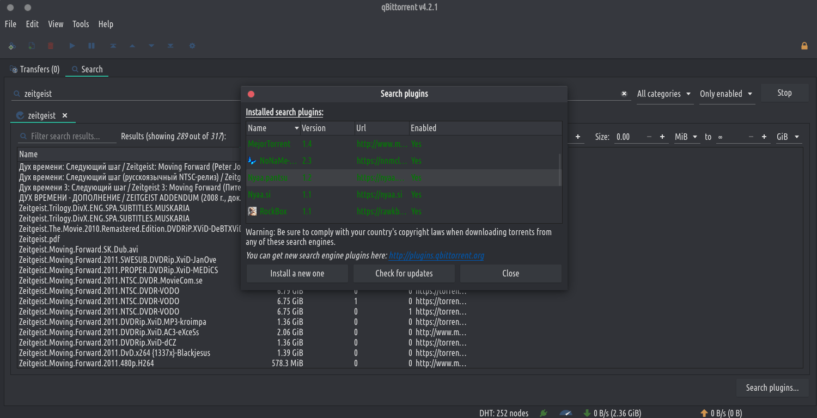This screenshot has width=817, height=418.
Task: Open the Edit menu
Action: (32, 24)
